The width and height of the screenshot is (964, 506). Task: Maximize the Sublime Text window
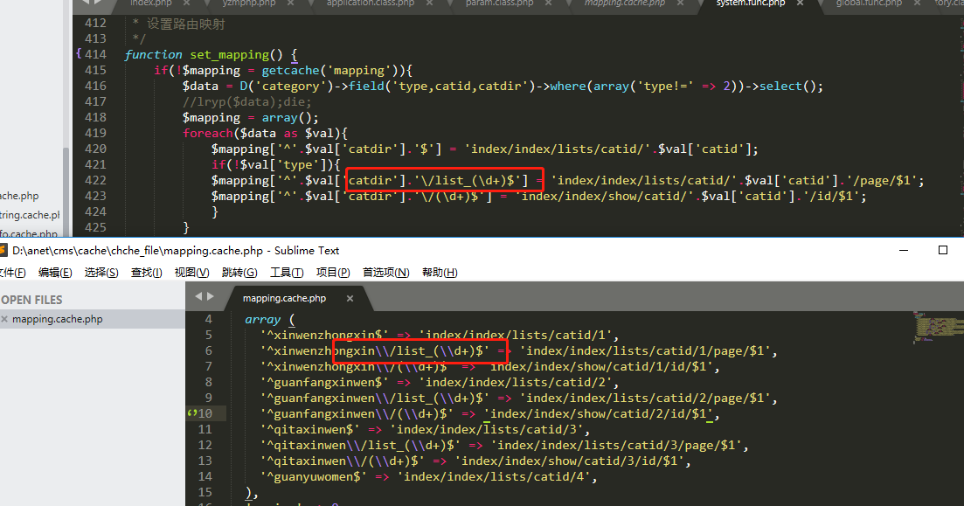(943, 251)
